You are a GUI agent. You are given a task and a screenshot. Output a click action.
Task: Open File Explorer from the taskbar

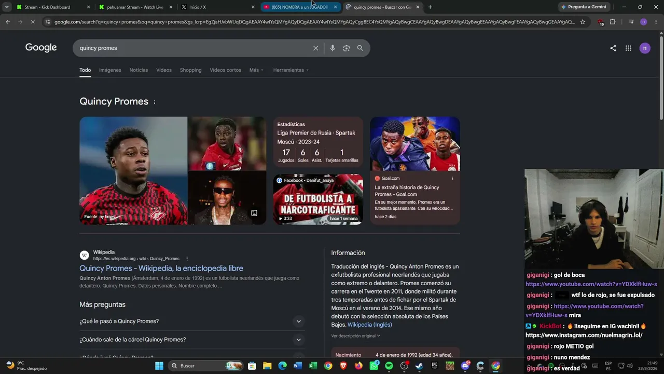(267, 366)
